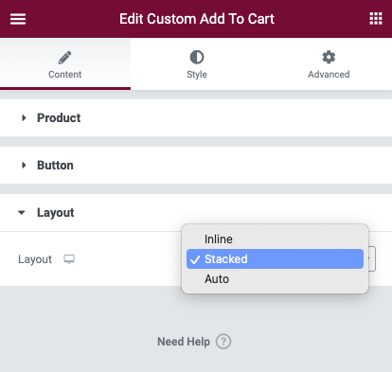
Task: Expand the Button section arrow
Action: pos(24,165)
